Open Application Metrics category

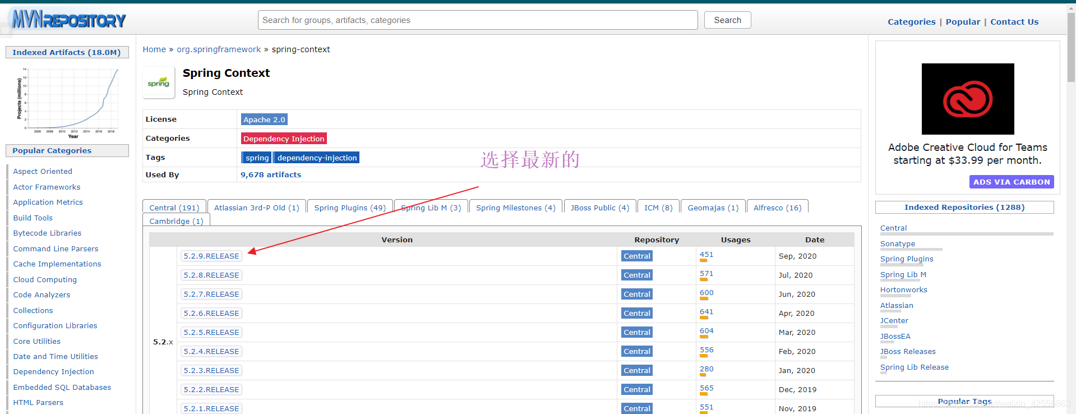tap(48, 203)
